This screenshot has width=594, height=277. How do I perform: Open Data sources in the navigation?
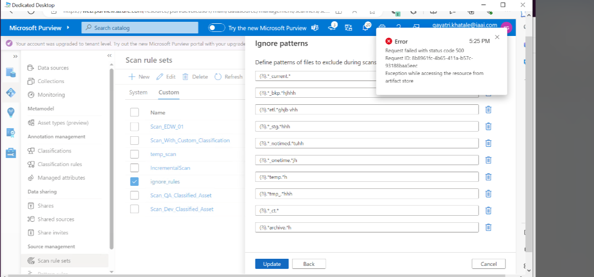(53, 68)
